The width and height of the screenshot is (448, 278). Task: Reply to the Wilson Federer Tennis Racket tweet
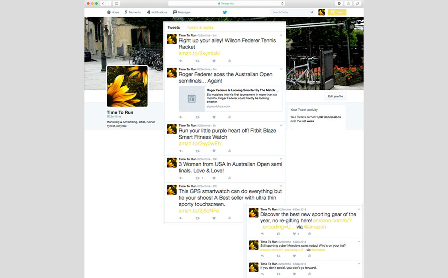click(180, 61)
